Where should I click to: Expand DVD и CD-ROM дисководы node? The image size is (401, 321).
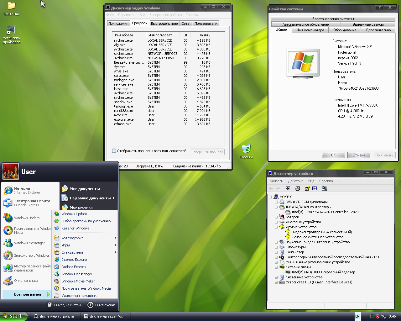[x=276, y=202]
